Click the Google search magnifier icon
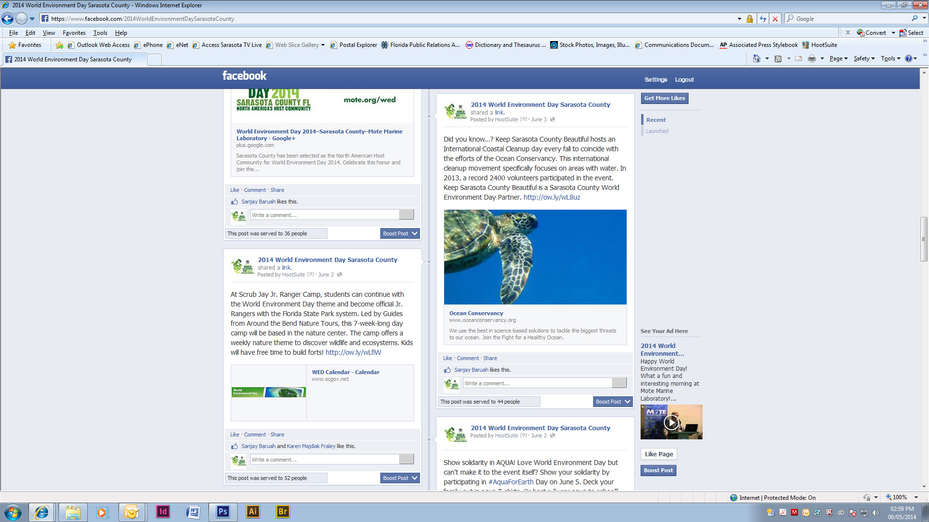The width and height of the screenshot is (929, 522). coord(914,18)
